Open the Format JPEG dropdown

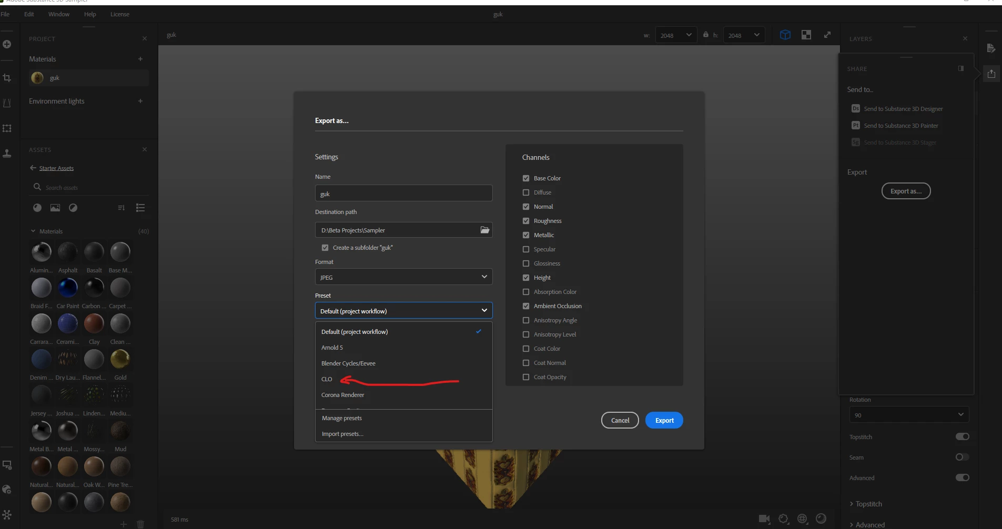point(403,277)
